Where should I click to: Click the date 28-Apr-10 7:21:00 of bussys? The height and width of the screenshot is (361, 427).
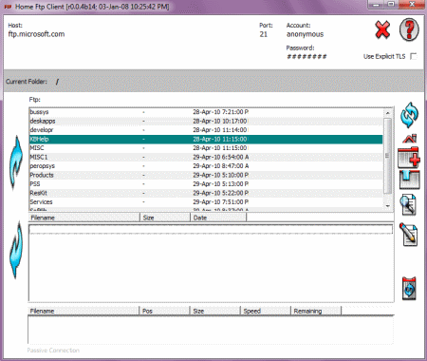coord(221,112)
